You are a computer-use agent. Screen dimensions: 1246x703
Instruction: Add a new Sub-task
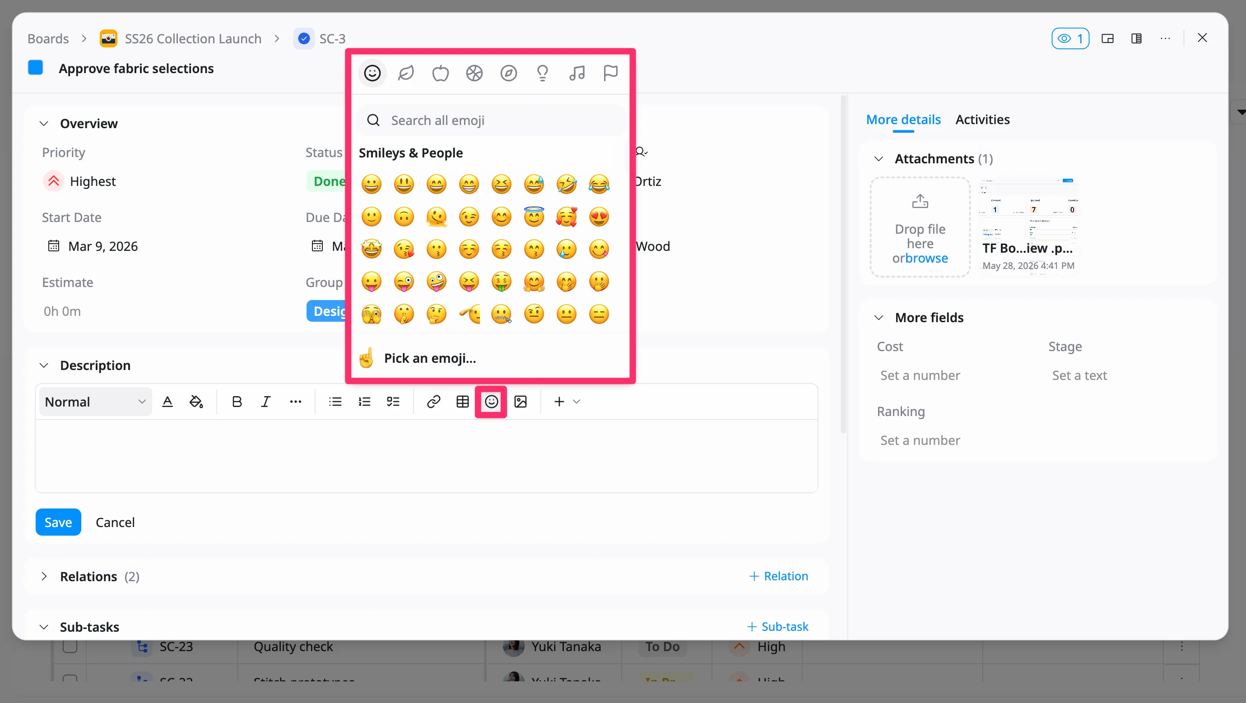(x=777, y=627)
